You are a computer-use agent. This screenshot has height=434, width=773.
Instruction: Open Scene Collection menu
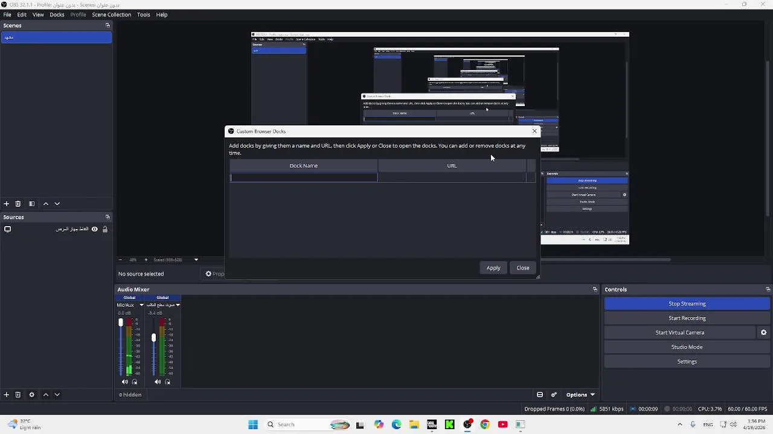point(111,14)
